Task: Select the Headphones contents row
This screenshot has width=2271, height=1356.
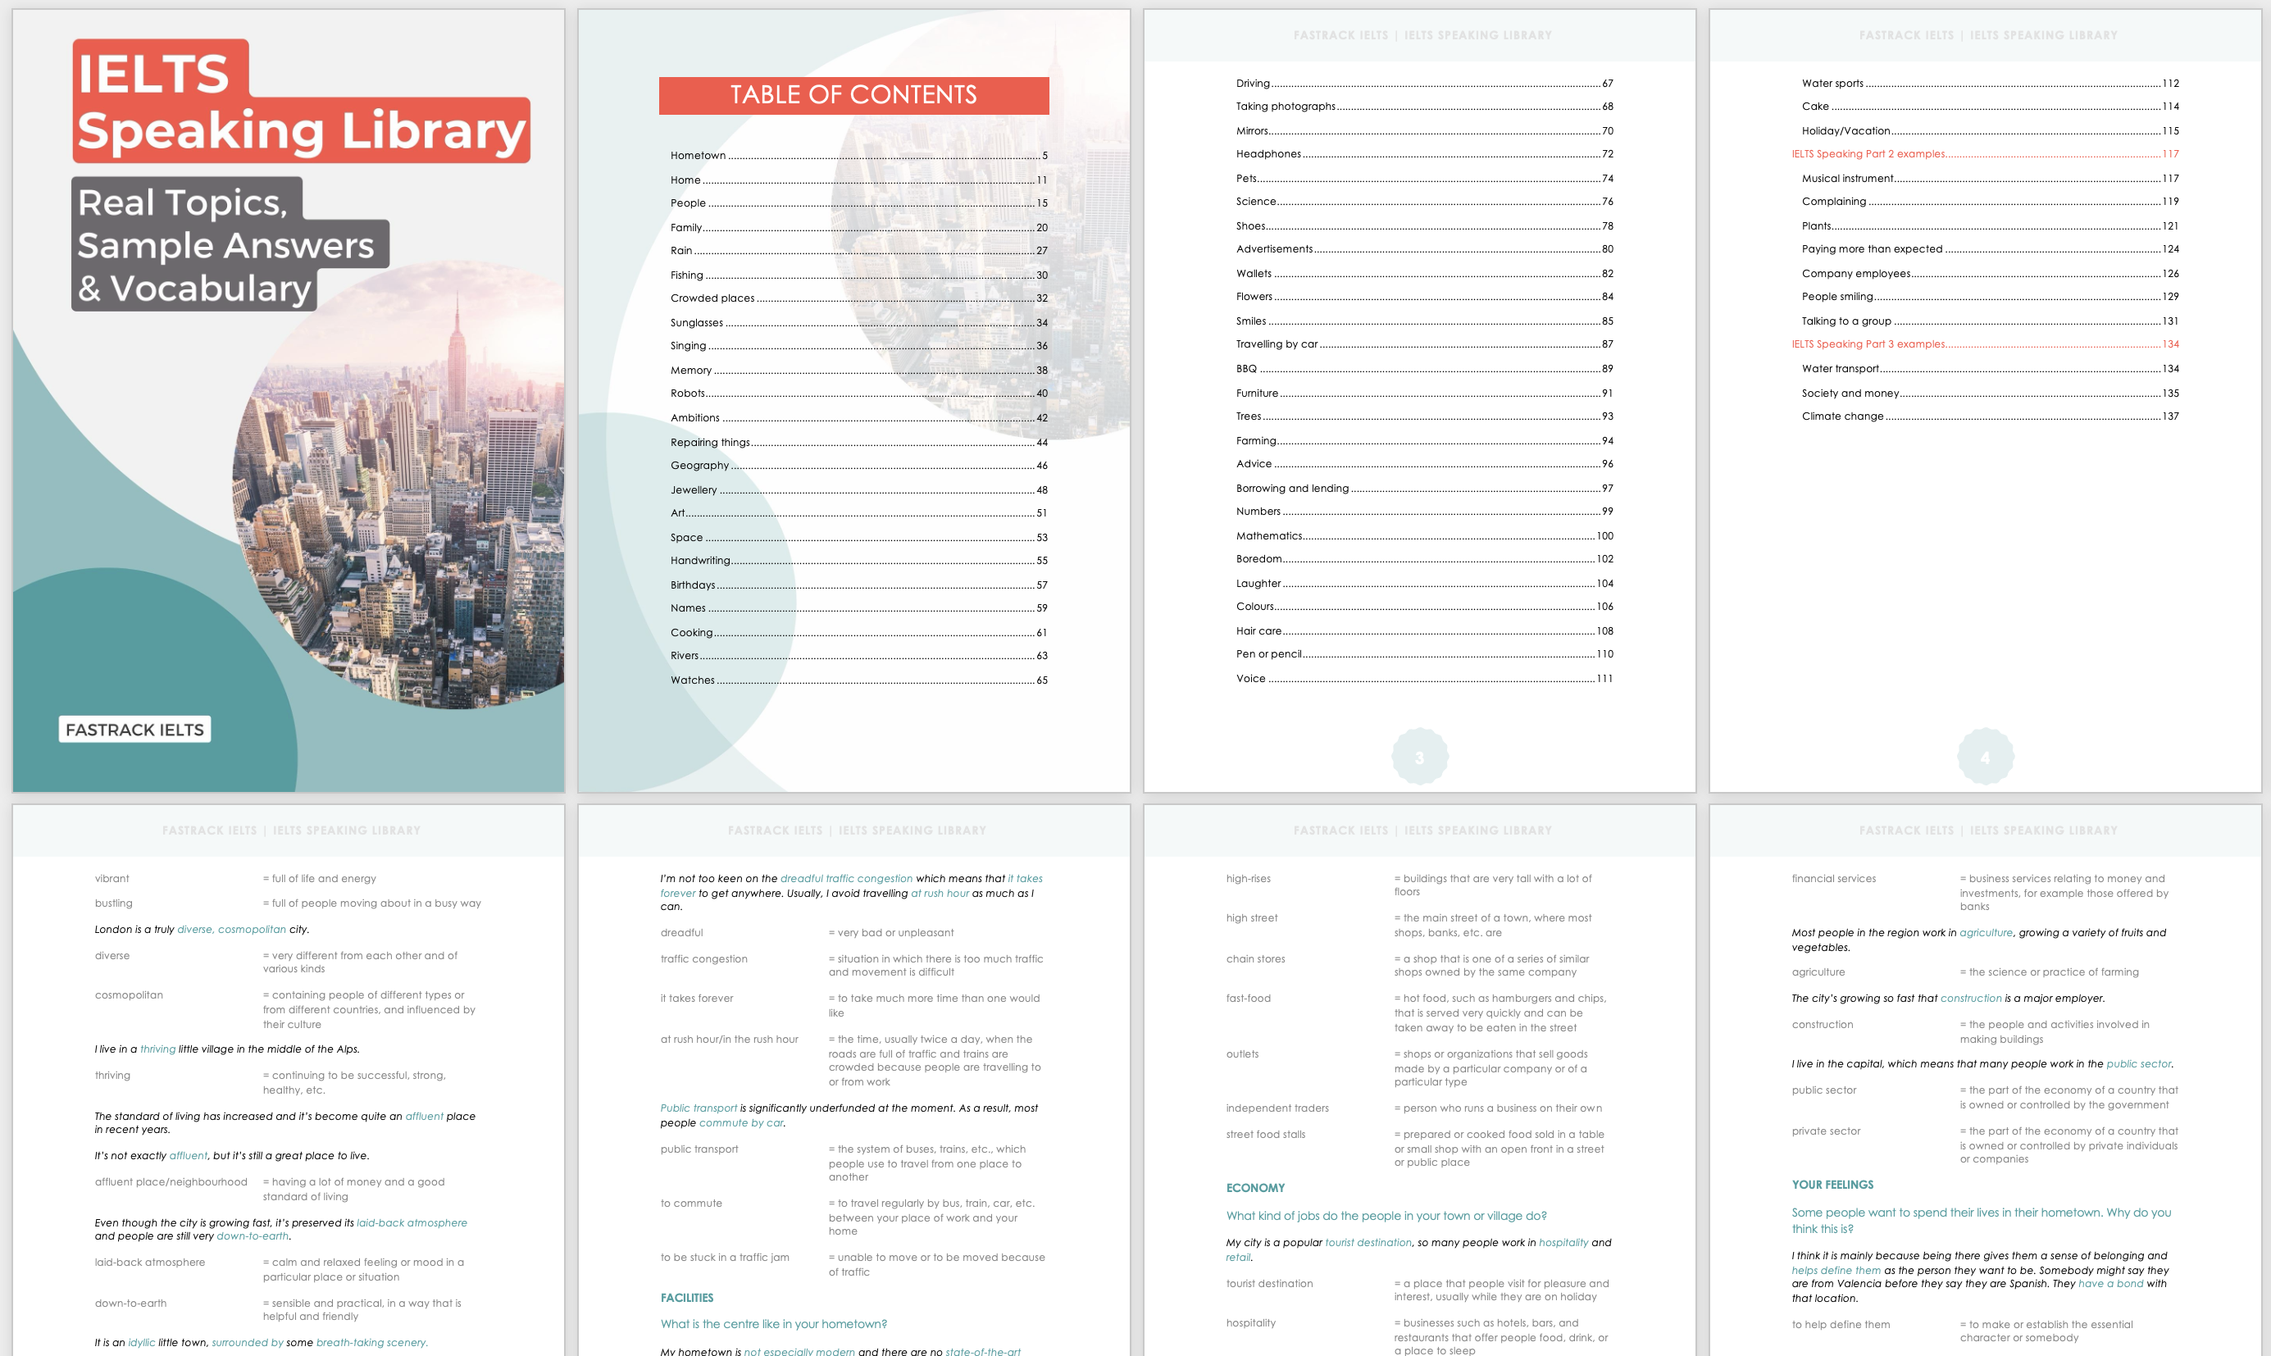Action: coord(1424,153)
